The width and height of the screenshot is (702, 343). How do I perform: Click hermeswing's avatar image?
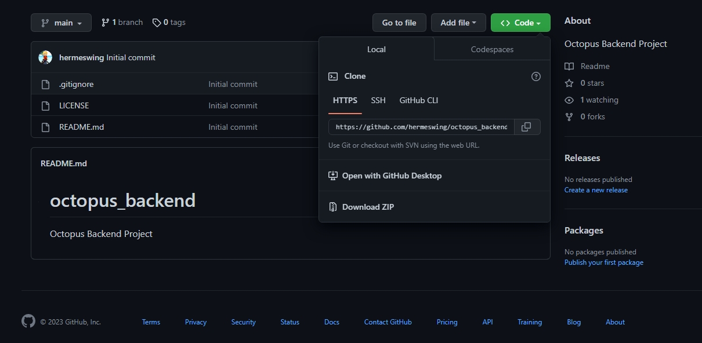[45, 57]
